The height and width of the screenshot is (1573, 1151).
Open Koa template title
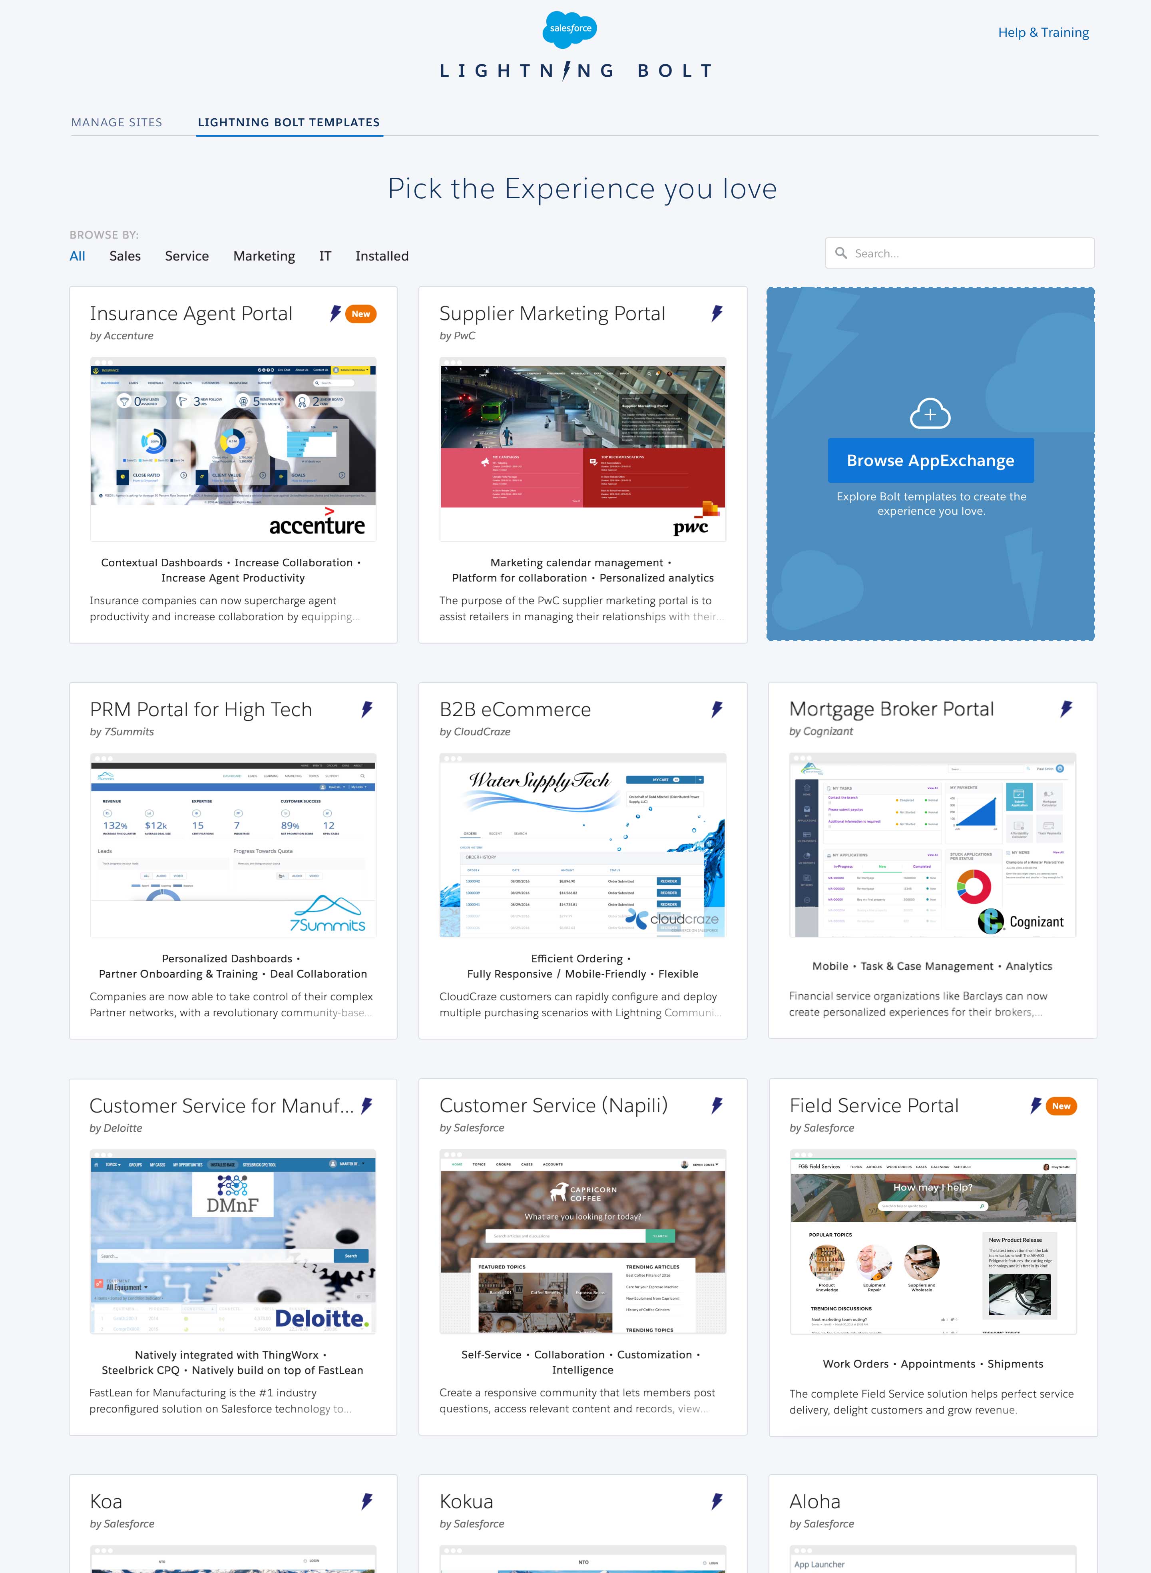click(106, 1501)
